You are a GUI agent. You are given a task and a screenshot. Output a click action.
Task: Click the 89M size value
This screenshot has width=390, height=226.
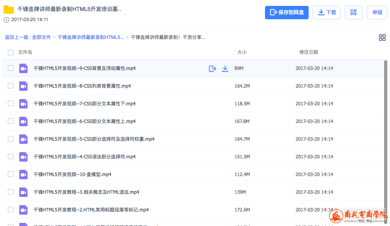coord(239,68)
